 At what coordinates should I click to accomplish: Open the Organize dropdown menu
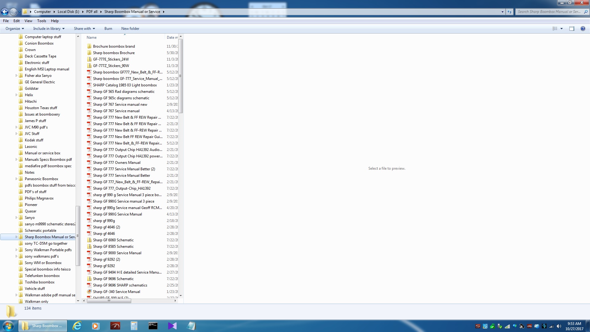15,29
